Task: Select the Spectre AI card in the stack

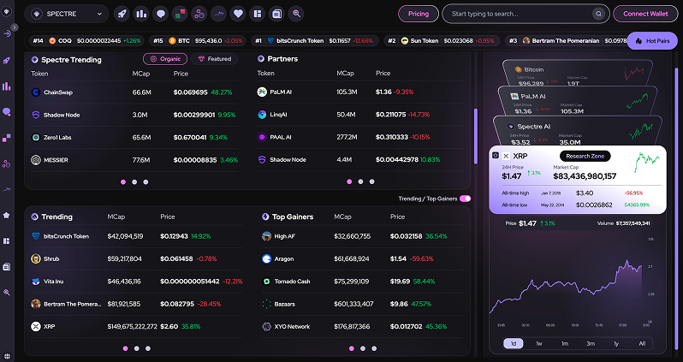Action: [578, 130]
